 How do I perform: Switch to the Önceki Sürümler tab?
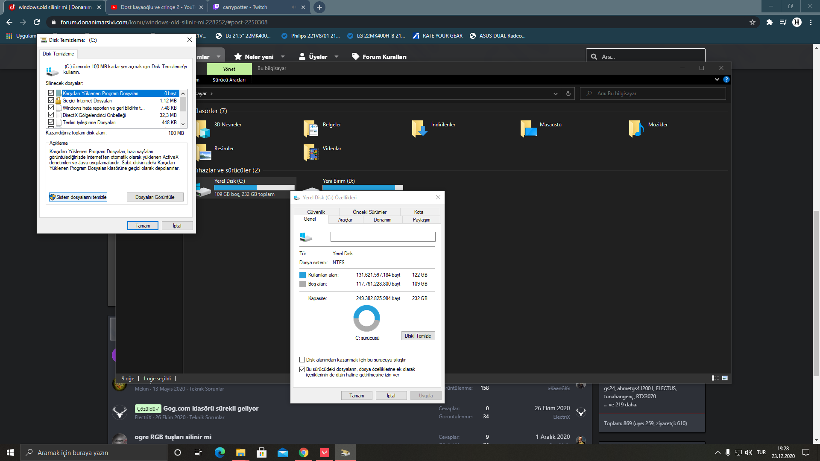[369, 212]
